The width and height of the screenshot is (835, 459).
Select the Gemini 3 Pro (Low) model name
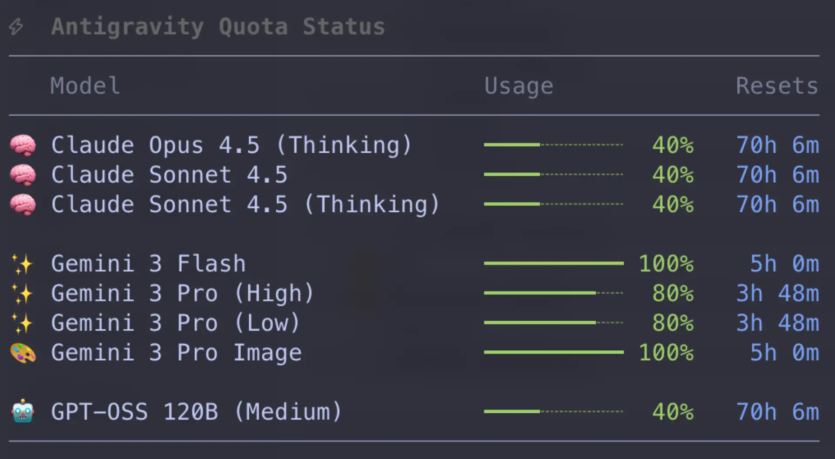coord(175,323)
